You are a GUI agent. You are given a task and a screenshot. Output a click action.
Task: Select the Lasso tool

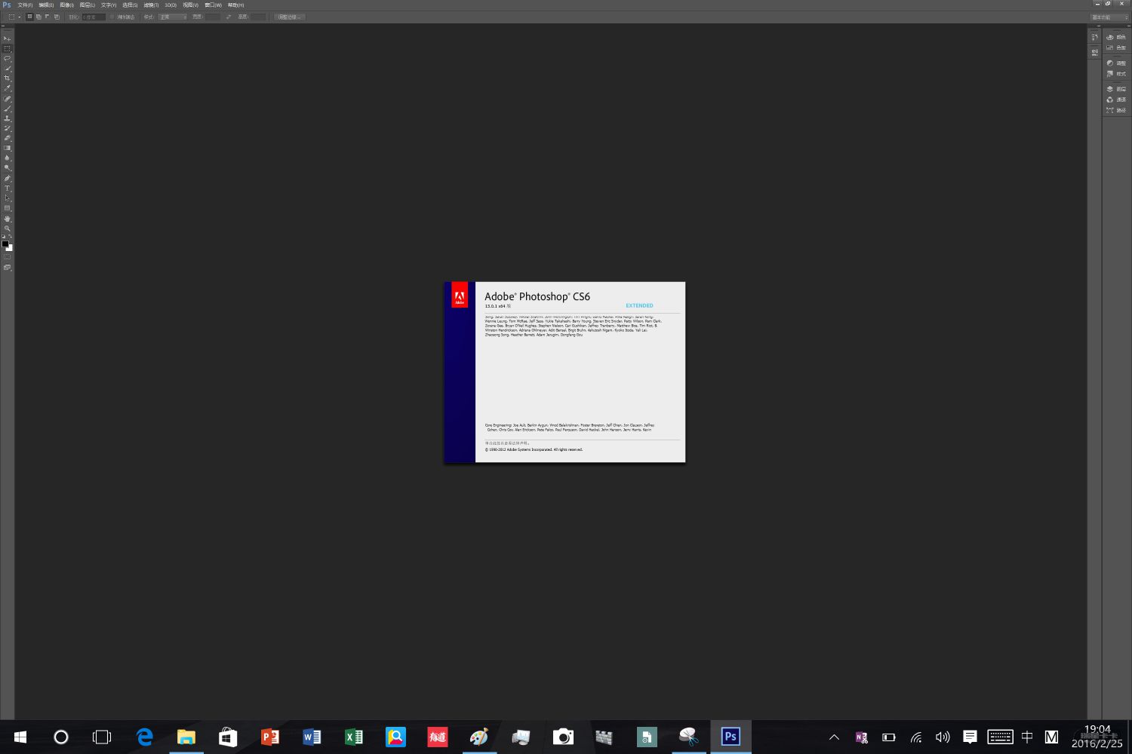[8, 58]
